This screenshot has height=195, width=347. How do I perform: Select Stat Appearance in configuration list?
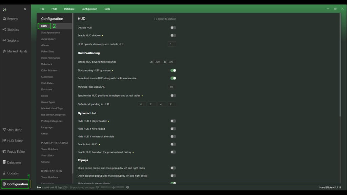pyautogui.click(x=50, y=32)
